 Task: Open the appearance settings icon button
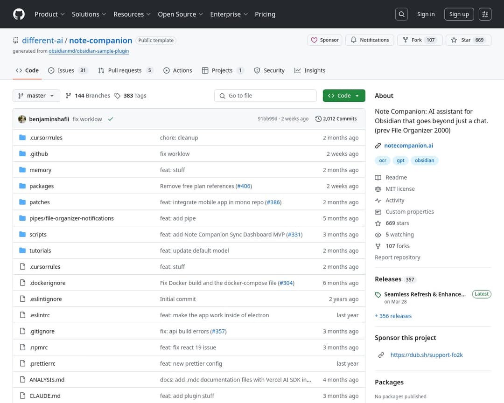(485, 14)
